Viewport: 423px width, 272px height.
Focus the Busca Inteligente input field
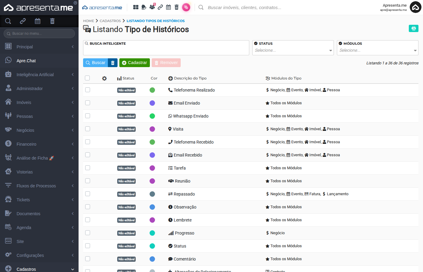click(166, 48)
